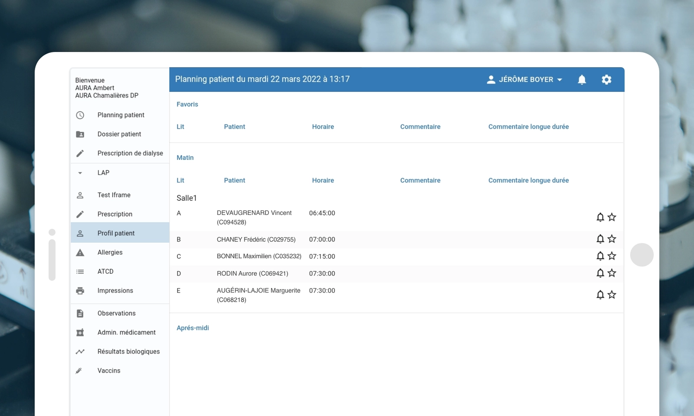Click the bell for DEVAUGRENARD Vincent
Image resolution: width=694 pixels, height=416 pixels.
tap(600, 217)
